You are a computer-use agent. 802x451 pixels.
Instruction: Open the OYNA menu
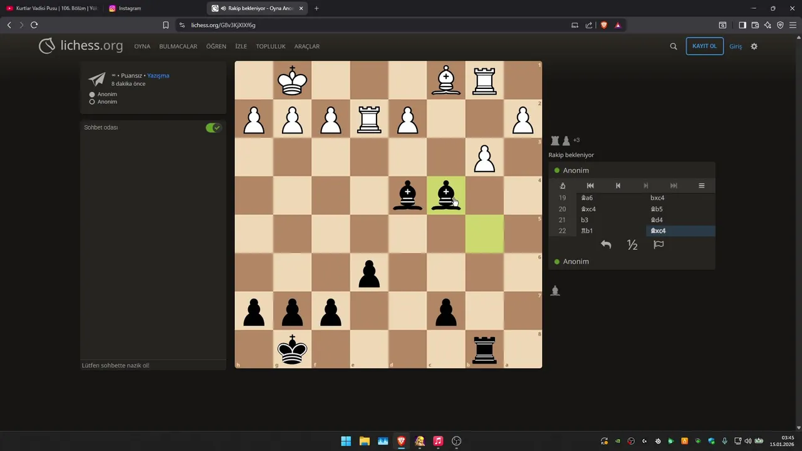(142, 46)
